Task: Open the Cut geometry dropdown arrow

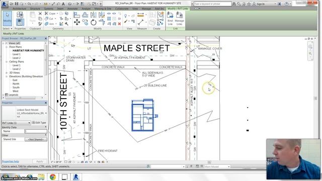Action: tap(55, 19)
